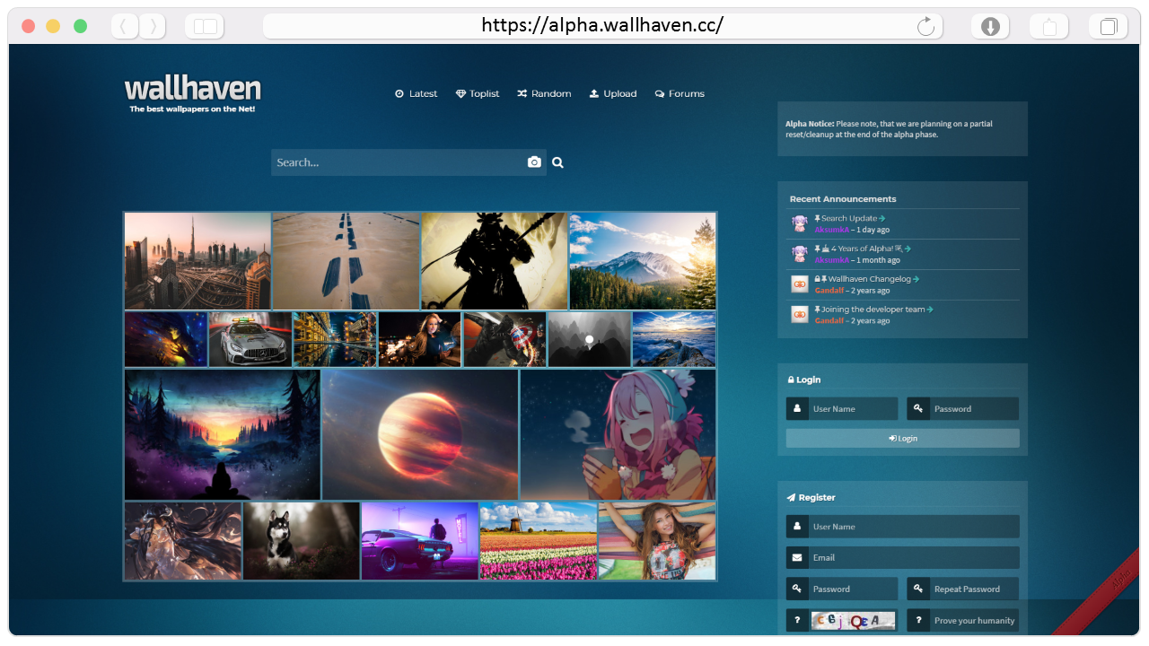Viewport: 1149px width, 646px height.
Task: Open the blue snowy seascape thumbnail
Action: (x=674, y=339)
